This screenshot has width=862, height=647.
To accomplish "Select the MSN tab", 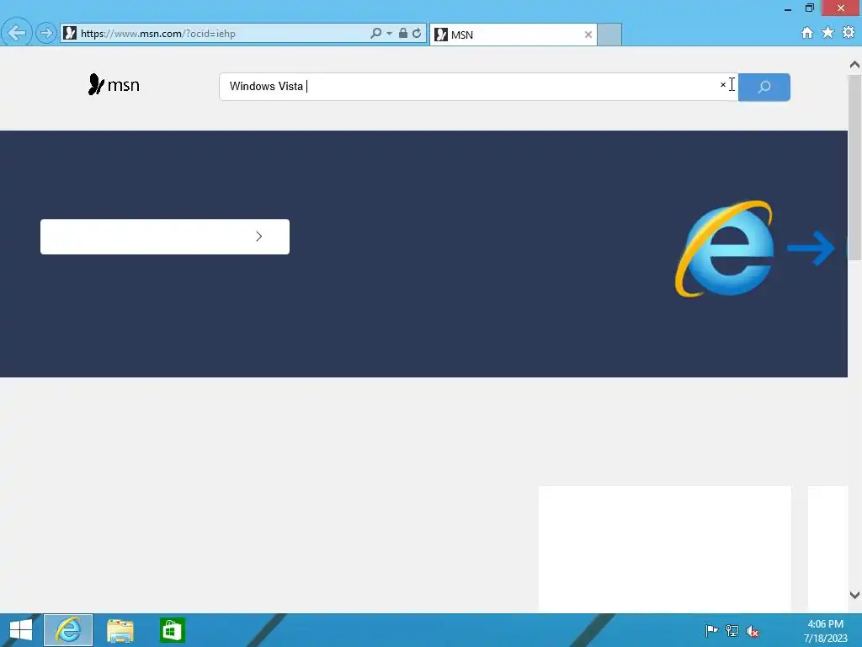I will point(513,35).
